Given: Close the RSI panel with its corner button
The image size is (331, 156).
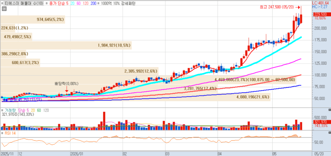Looking at the screenshot, I should click(x=330, y=133).
